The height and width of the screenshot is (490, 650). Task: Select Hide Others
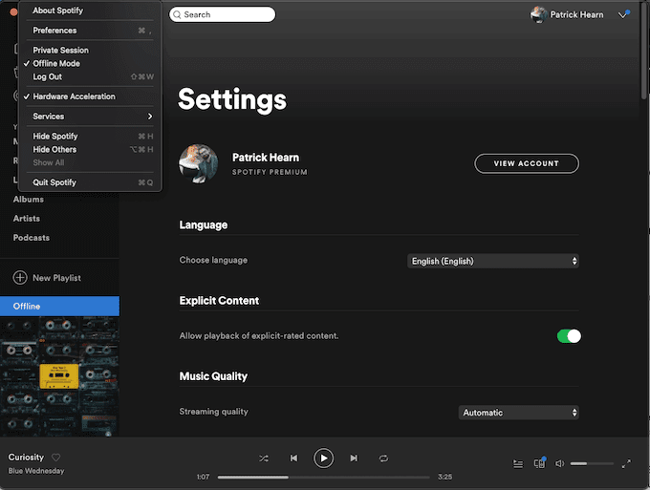click(x=90, y=150)
